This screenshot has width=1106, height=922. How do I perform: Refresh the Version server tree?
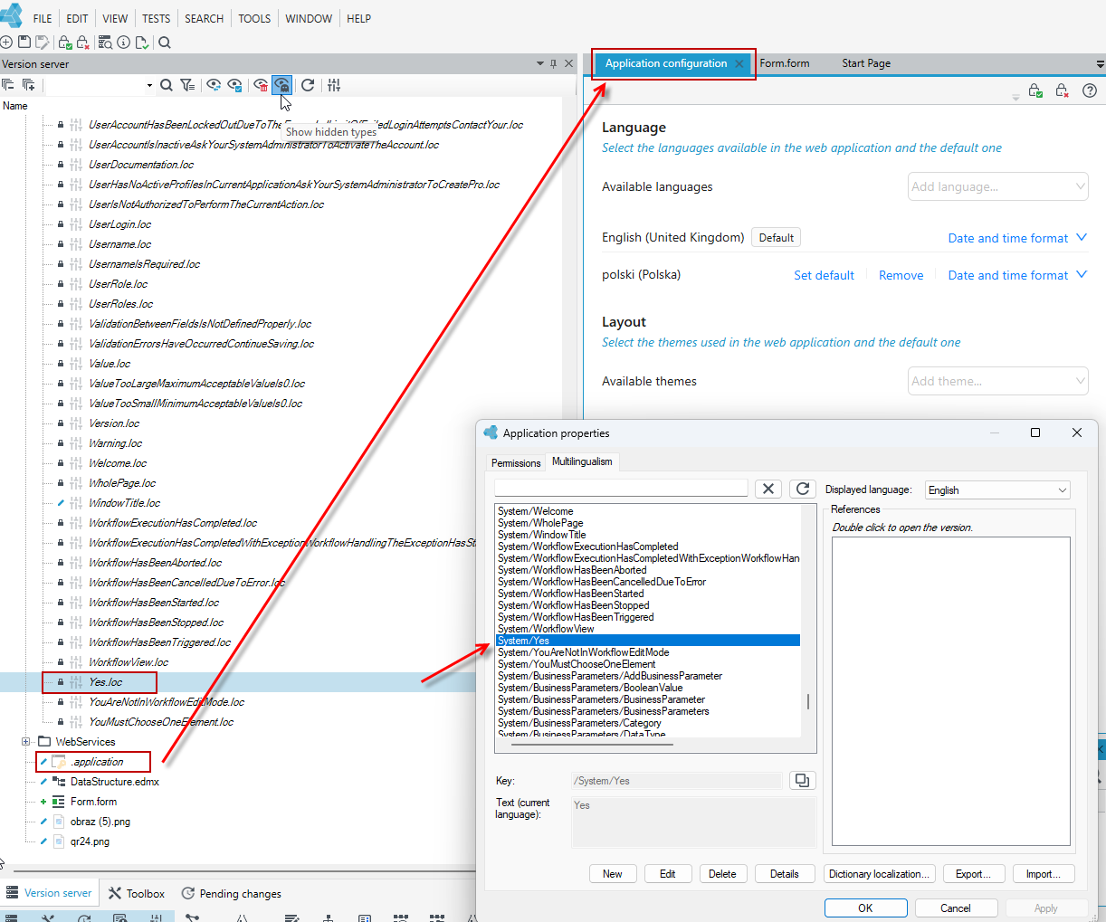[308, 85]
